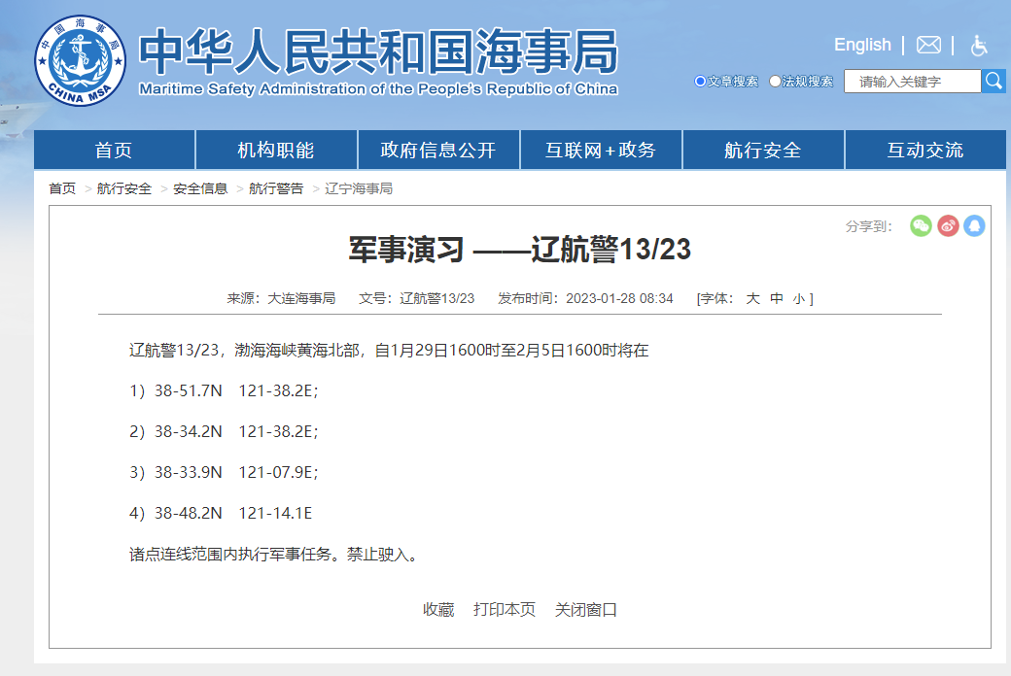
Task: Go to 辽宁海事局 in the breadcrumb
Action: 359,188
